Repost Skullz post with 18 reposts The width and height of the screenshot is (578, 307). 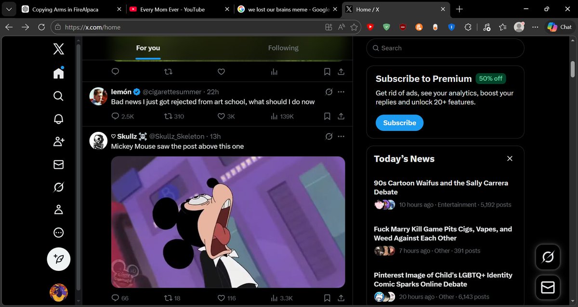click(x=172, y=298)
